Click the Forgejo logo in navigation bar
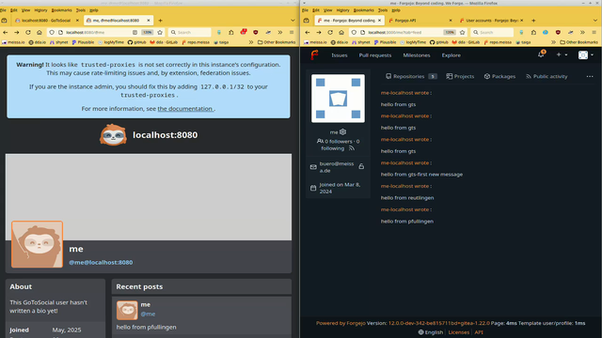 314,55
